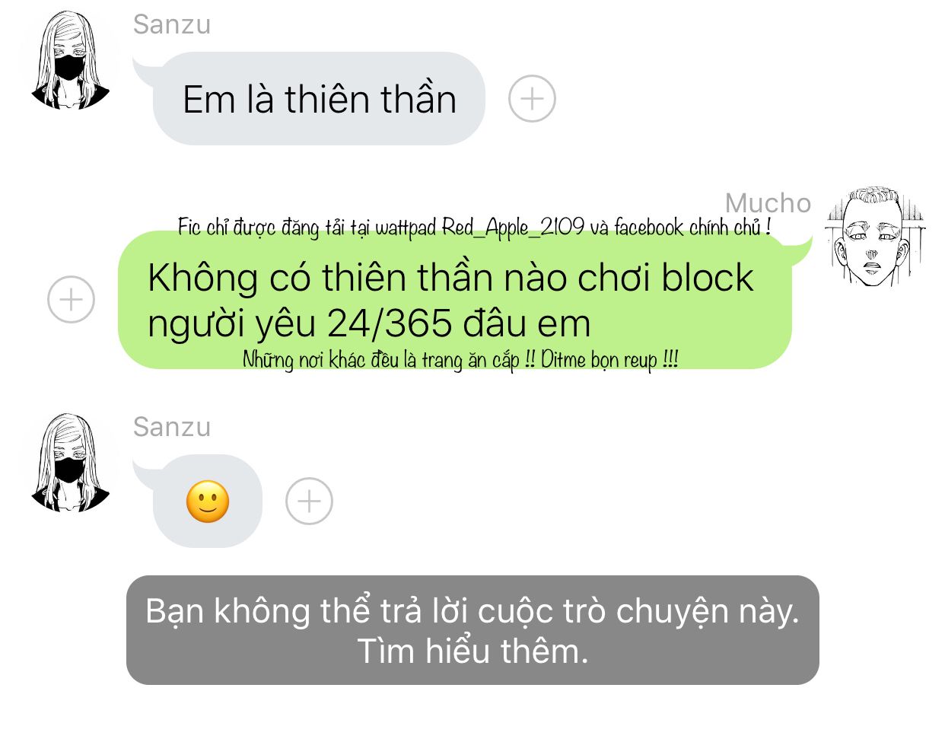Tap the plus icon beside "Em là thiên thần"
Viewport: 945px width, 742px height.
pos(532,99)
